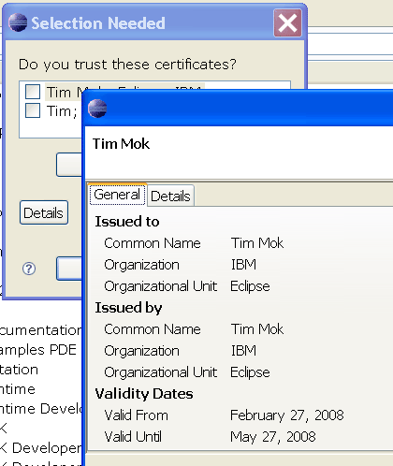Click 'Valid From' label
393x466 pixels.
(x=137, y=415)
